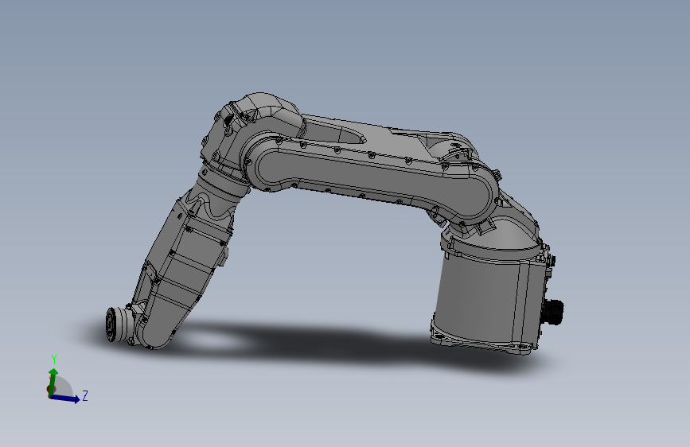The width and height of the screenshot is (690, 447).
Task: Click the blue Z axis arrow on triad
Action: (64, 398)
